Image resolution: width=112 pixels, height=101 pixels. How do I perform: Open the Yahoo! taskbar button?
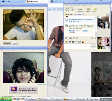69,99
